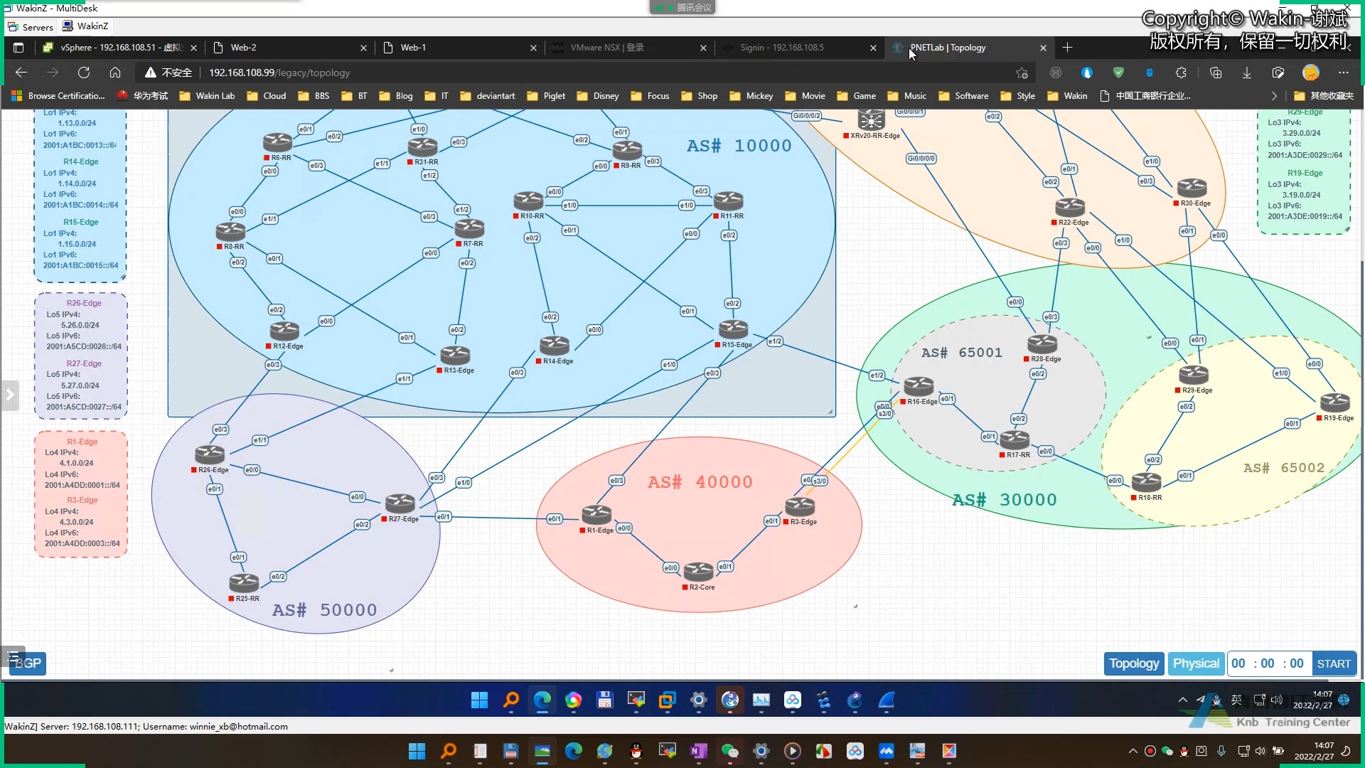
Task: Open the Wakin Lab bookmark folder
Action: click(207, 96)
